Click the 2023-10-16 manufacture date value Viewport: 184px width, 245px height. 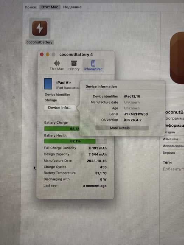(97, 161)
